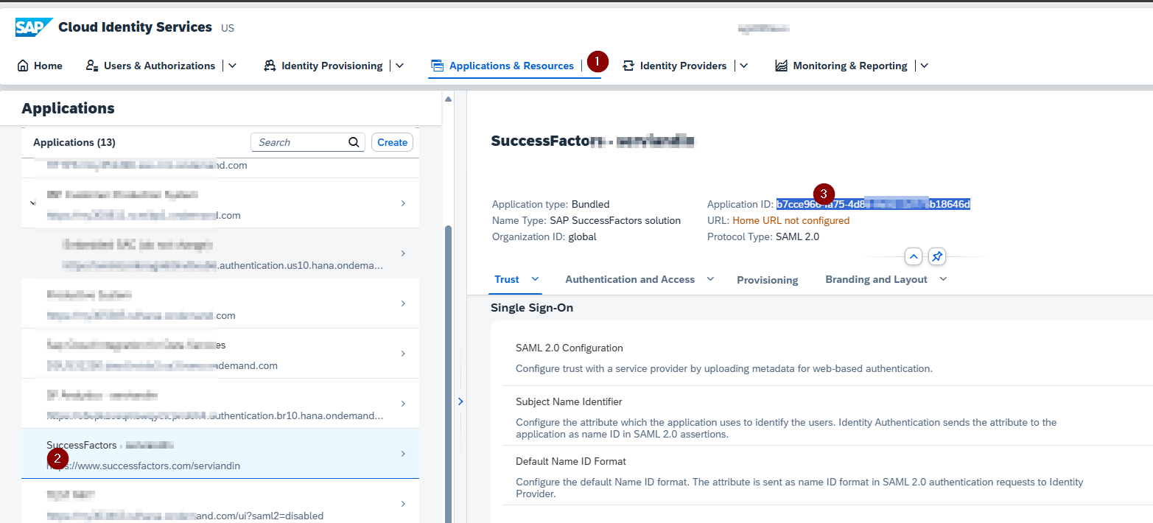Click the Organization ID: global text
Viewport: 1153px width, 523px height.
tap(544, 236)
